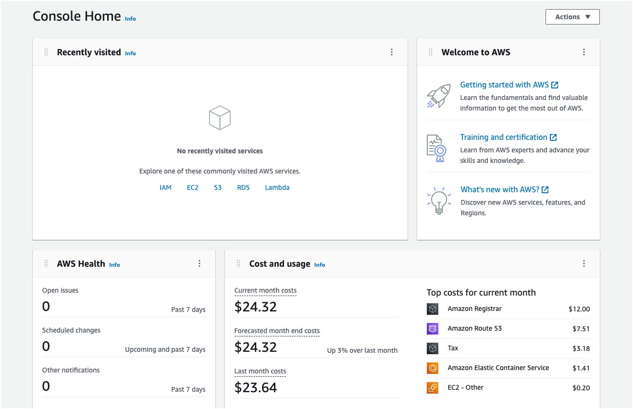Click drag handle of Cost and usage widget
This screenshot has width=633, height=409.
tap(238, 263)
